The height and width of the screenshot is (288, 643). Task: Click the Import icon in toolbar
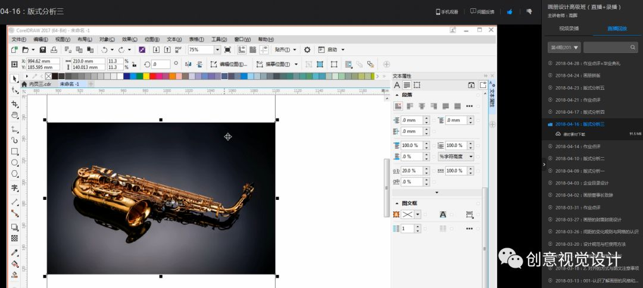click(156, 49)
